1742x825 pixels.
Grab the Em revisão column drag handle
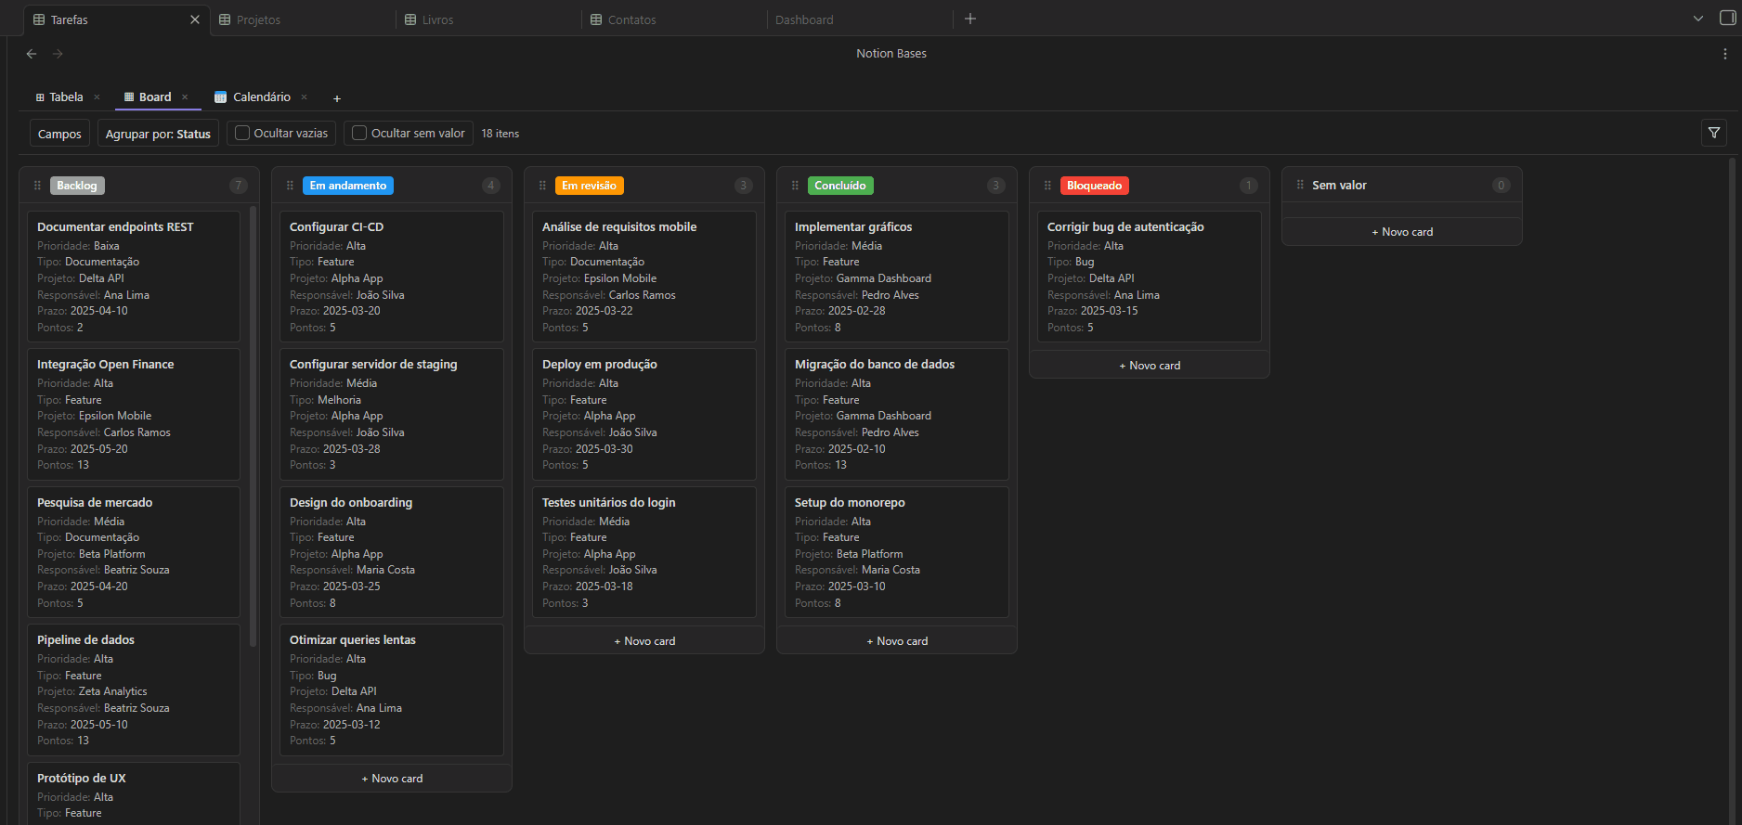tap(542, 186)
